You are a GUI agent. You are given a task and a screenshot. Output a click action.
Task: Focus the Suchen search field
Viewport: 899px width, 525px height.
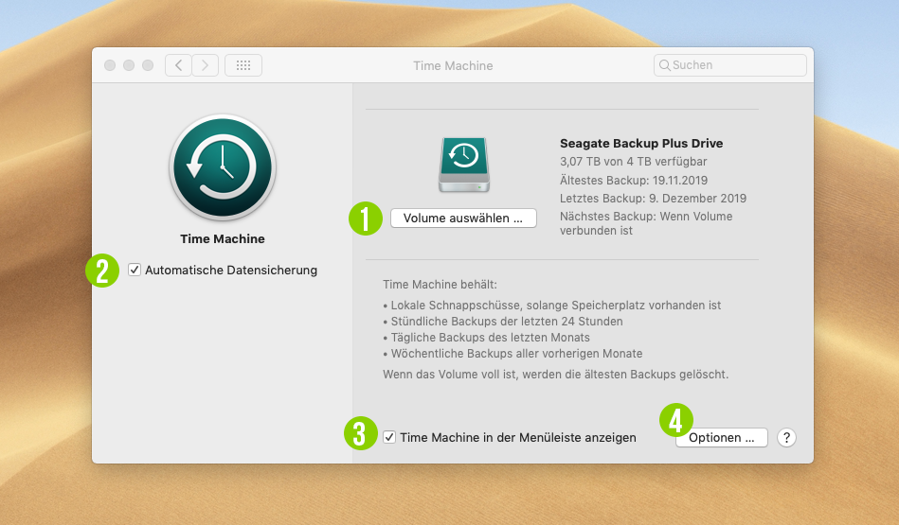(729, 65)
